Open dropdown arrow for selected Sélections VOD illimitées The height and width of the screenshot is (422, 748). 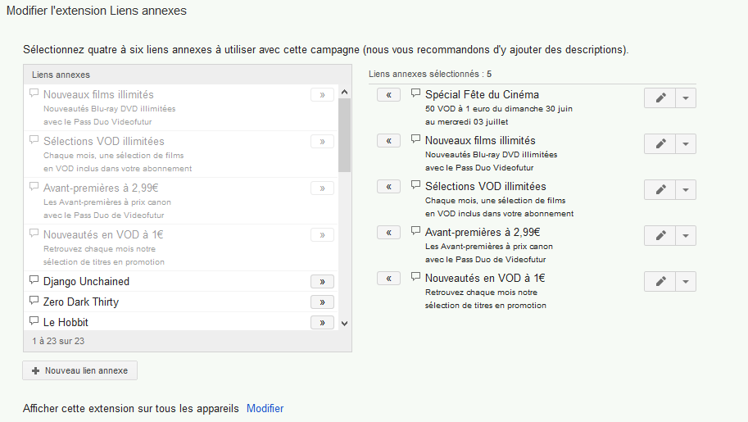click(686, 189)
